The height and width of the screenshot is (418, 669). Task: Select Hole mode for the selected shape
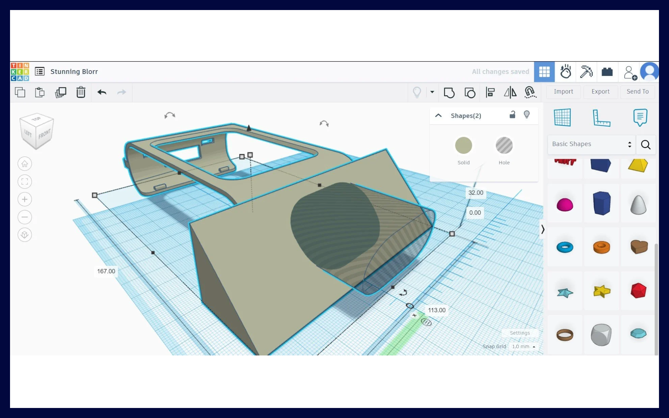point(504,145)
